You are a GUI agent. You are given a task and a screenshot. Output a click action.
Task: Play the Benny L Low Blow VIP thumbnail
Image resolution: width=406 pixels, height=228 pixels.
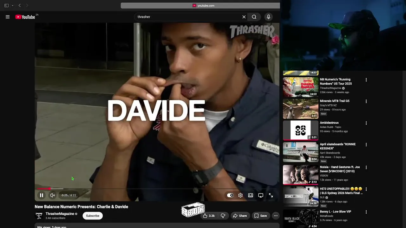[300, 219]
